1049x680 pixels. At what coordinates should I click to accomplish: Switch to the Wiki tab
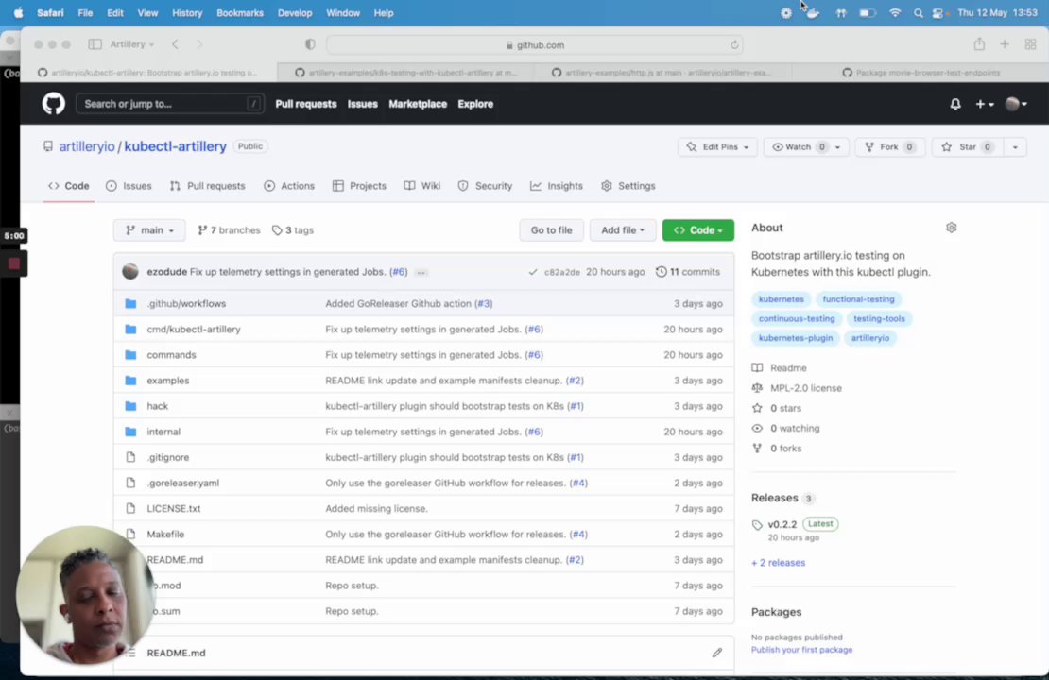coord(422,186)
